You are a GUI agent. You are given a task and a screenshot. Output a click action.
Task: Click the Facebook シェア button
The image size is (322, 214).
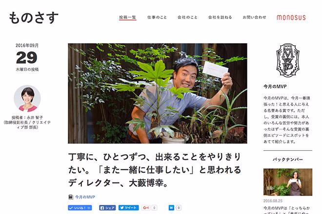(107, 208)
